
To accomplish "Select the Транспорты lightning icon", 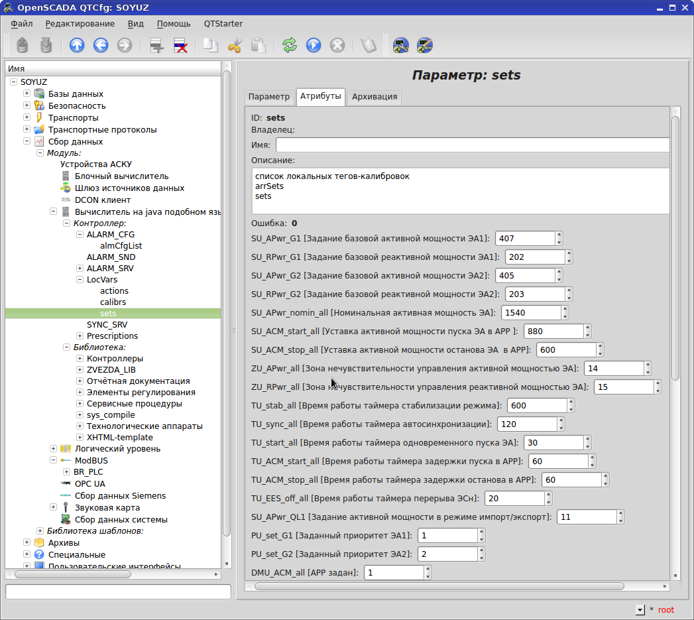I will click(39, 118).
